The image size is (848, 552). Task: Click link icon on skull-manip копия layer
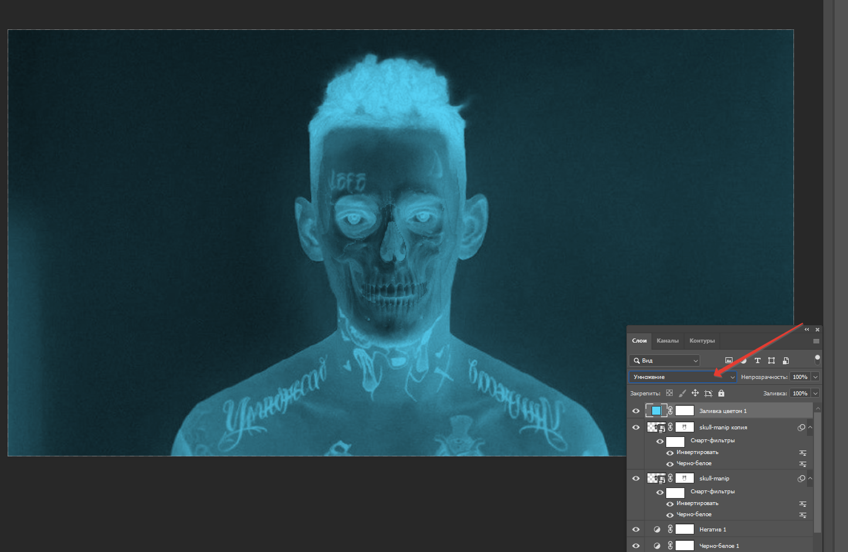click(x=670, y=427)
